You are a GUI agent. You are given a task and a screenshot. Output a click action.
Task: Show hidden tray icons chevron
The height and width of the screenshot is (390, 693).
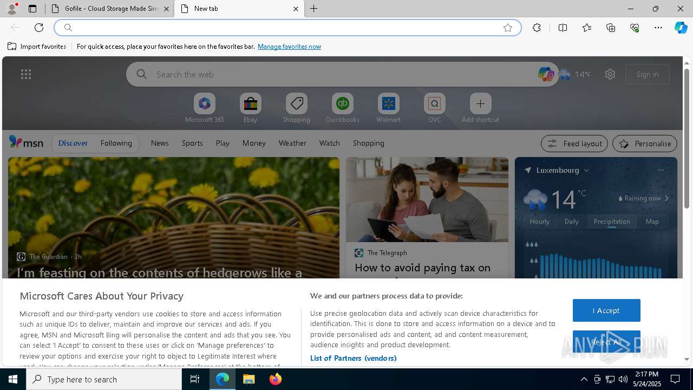(x=584, y=379)
